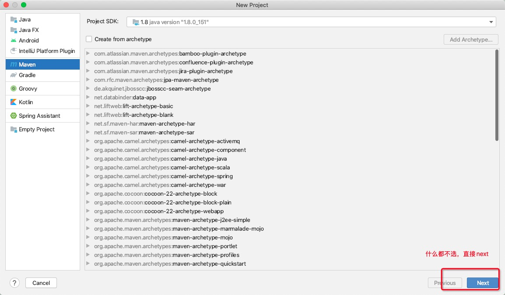Expand confluence-plugin-archetype entry

tap(88, 62)
